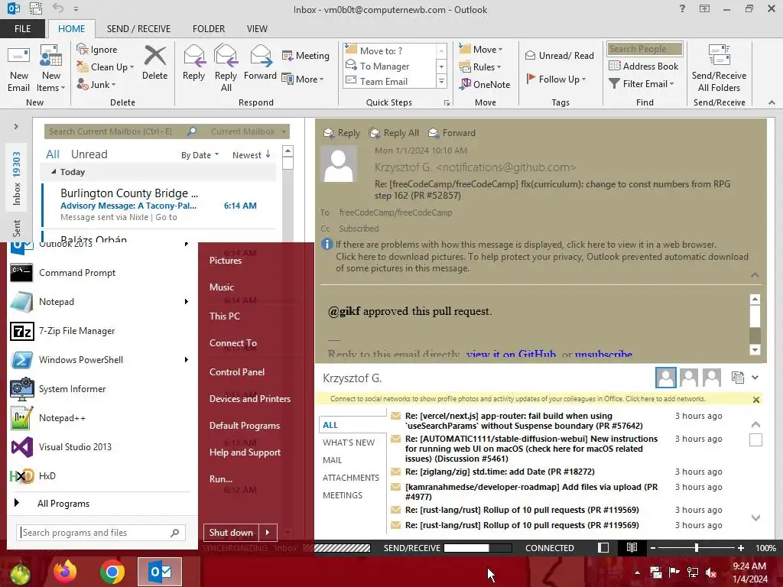Switch to Reading view in status bar
The height and width of the screenshot is (587, 783).
pyautogui.click(x=632, y=547)
